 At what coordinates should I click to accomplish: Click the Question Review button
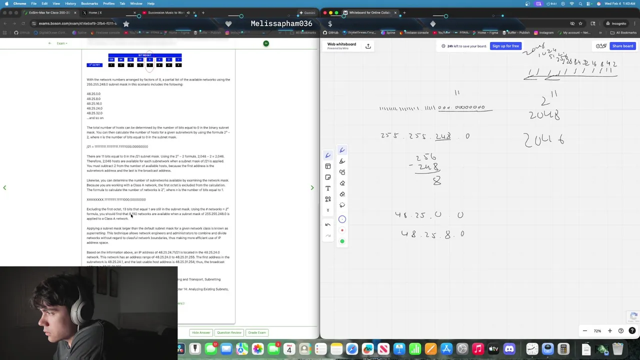(229, 332)
